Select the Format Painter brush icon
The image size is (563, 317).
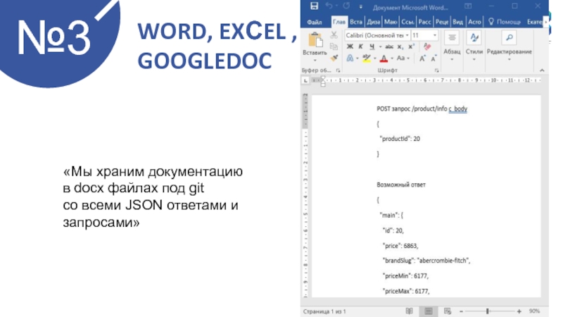click(334, 58)
